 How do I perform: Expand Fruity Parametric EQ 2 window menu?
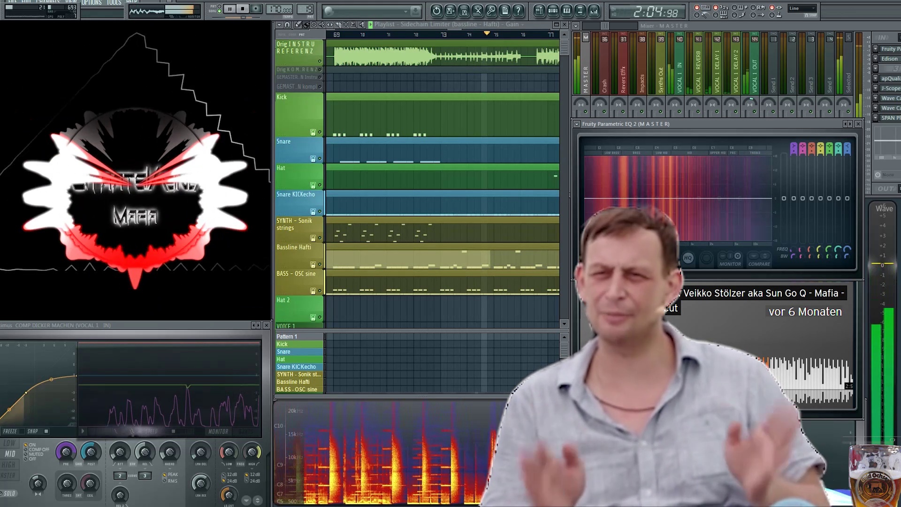(x=577, y=124)
